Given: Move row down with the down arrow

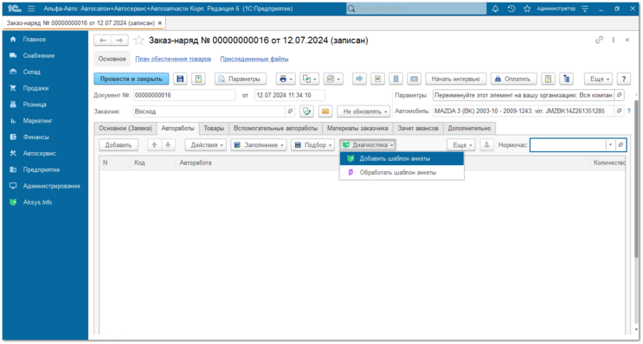Looking at the screenshot, I should pyautogui.click(x=168, y=145).
